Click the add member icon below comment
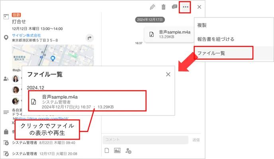This screenshot has height=159, width=274. (128, 151)
